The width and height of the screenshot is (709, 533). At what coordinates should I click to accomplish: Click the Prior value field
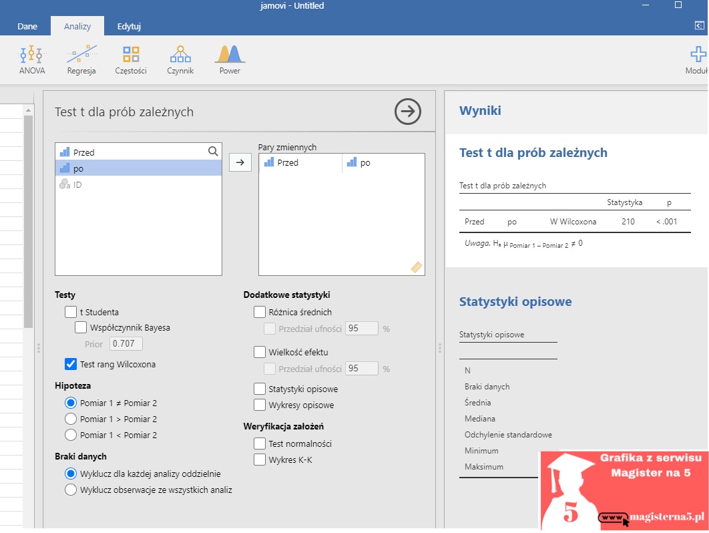click(x=126, y=344)
